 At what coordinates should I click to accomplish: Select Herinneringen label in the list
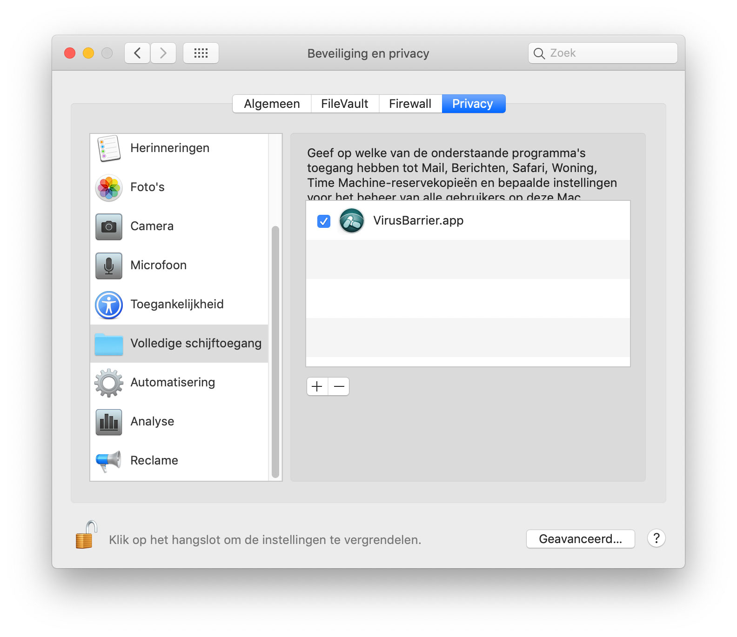coord(170,148)
